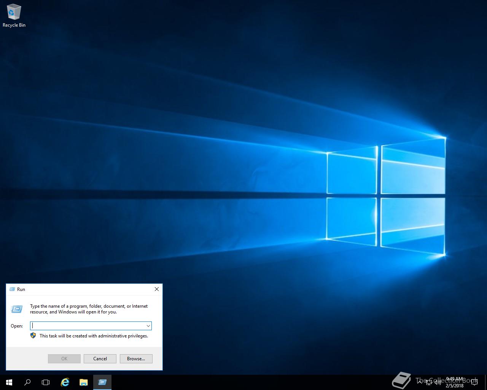Click the large Run program icon beside description
Screen dimensions: 487x390
click(17, 309)
